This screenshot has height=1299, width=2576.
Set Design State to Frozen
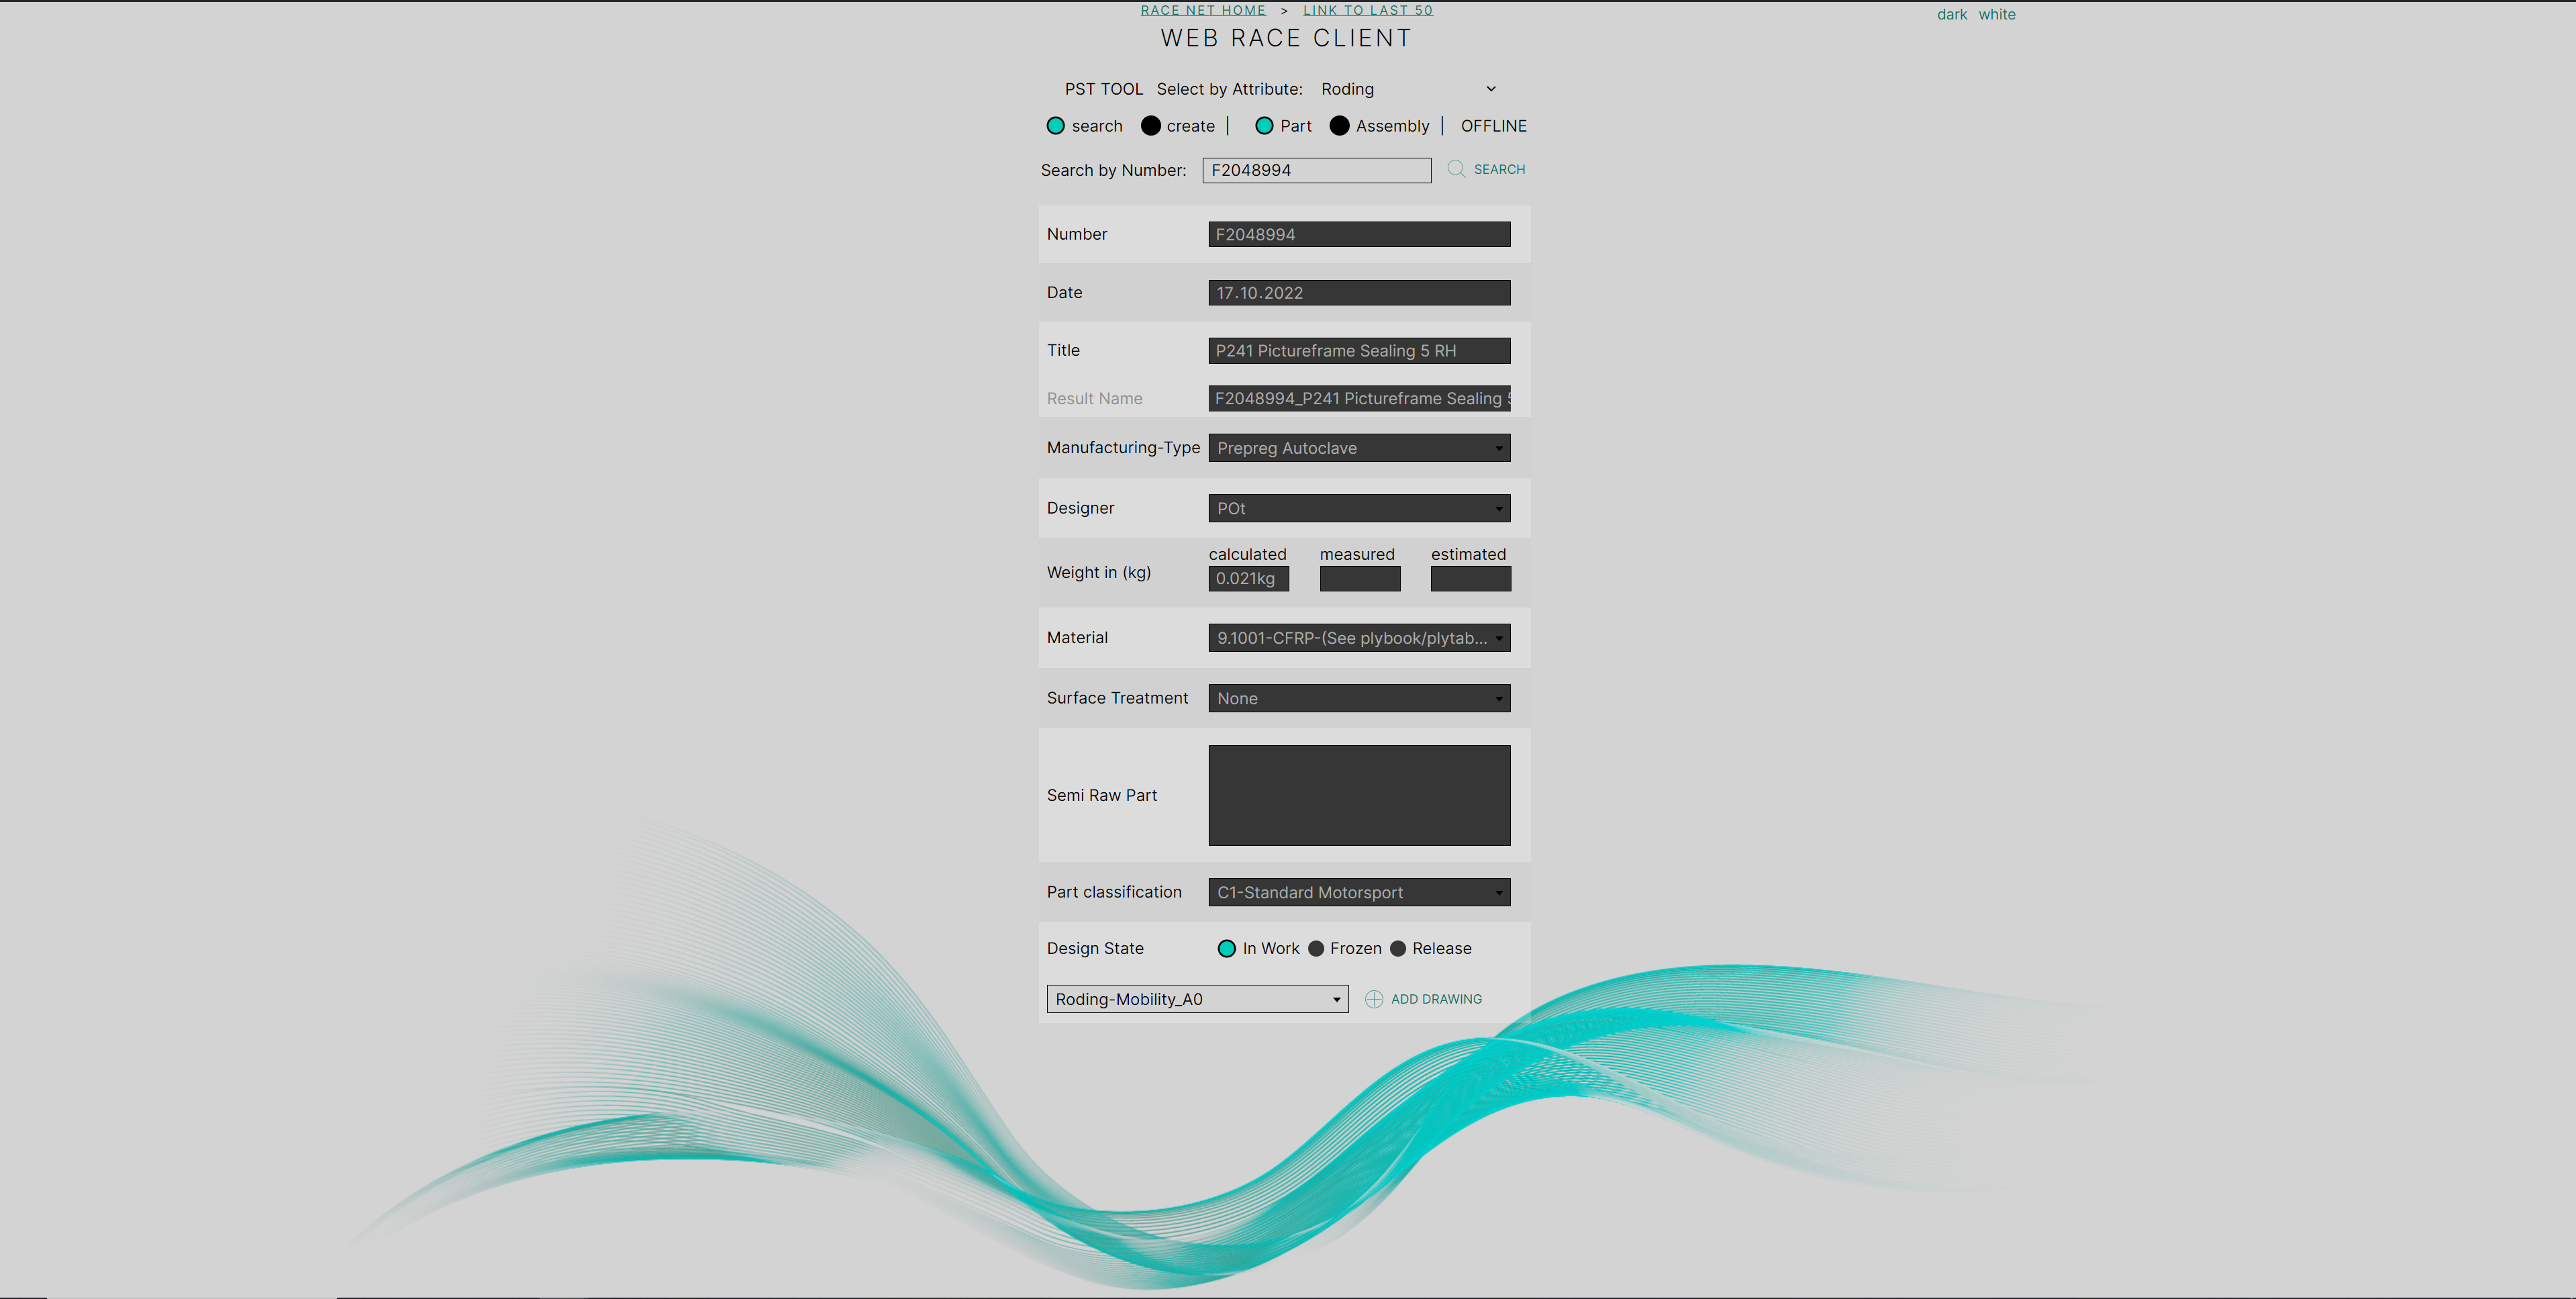coord(1316,948)
